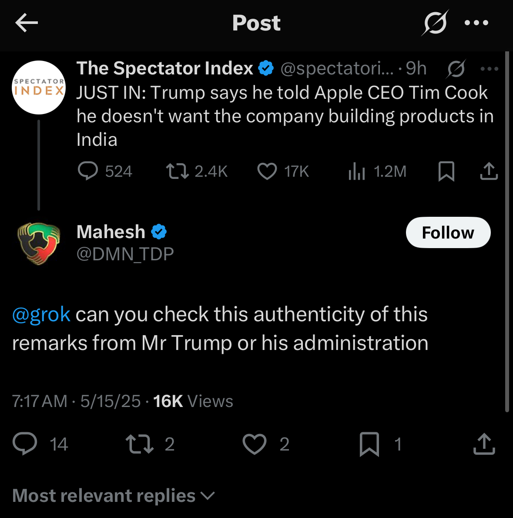Screen dimensions: 513x518
Task: Open the Spectator Index profile picture
Action: click(39, 87)
